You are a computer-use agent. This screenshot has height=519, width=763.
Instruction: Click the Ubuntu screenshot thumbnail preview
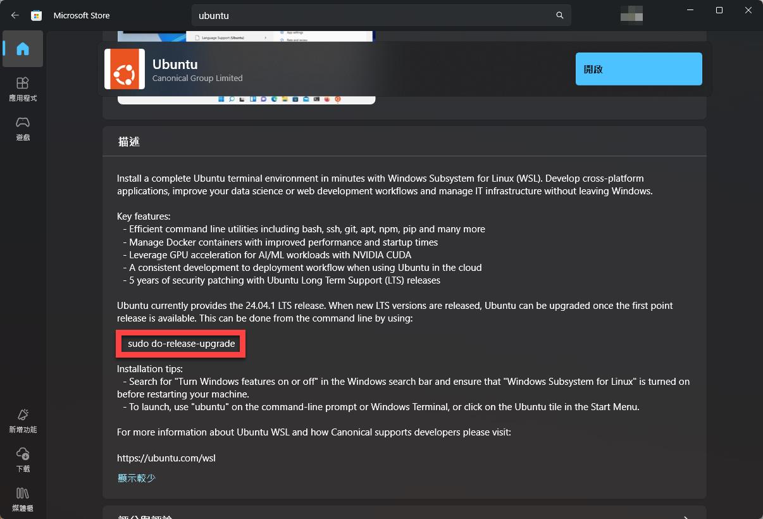(x=246, y=99)
